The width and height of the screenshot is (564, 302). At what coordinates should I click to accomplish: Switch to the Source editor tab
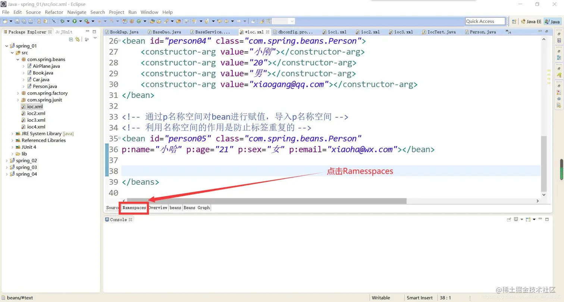(x=113, y=208)
